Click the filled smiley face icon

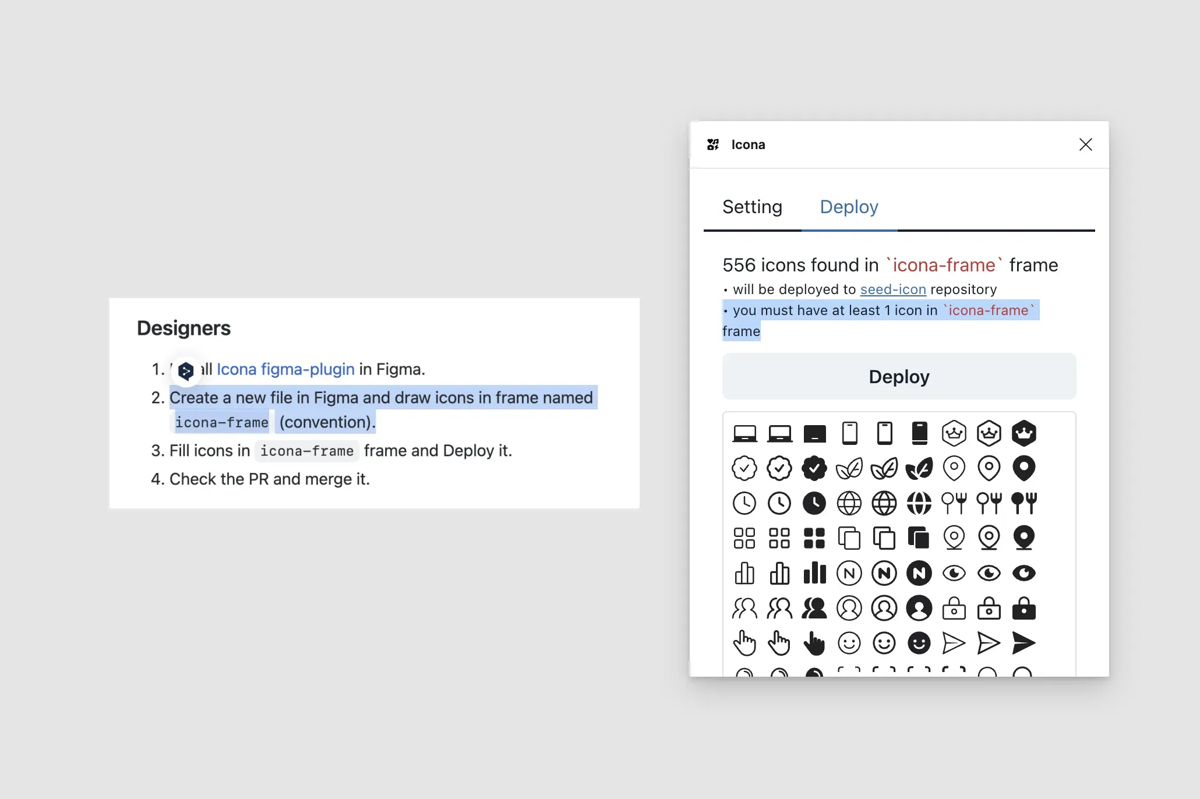pyautogui.click(x=919, y=643)
